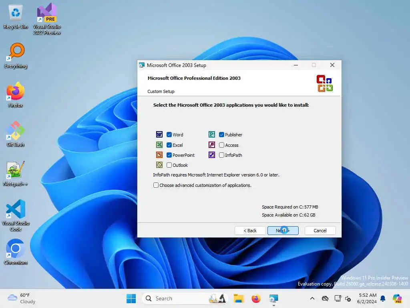This screenshot has height=308, width=410.
Task: Select the Everything search shortcut
Action: 16,55
